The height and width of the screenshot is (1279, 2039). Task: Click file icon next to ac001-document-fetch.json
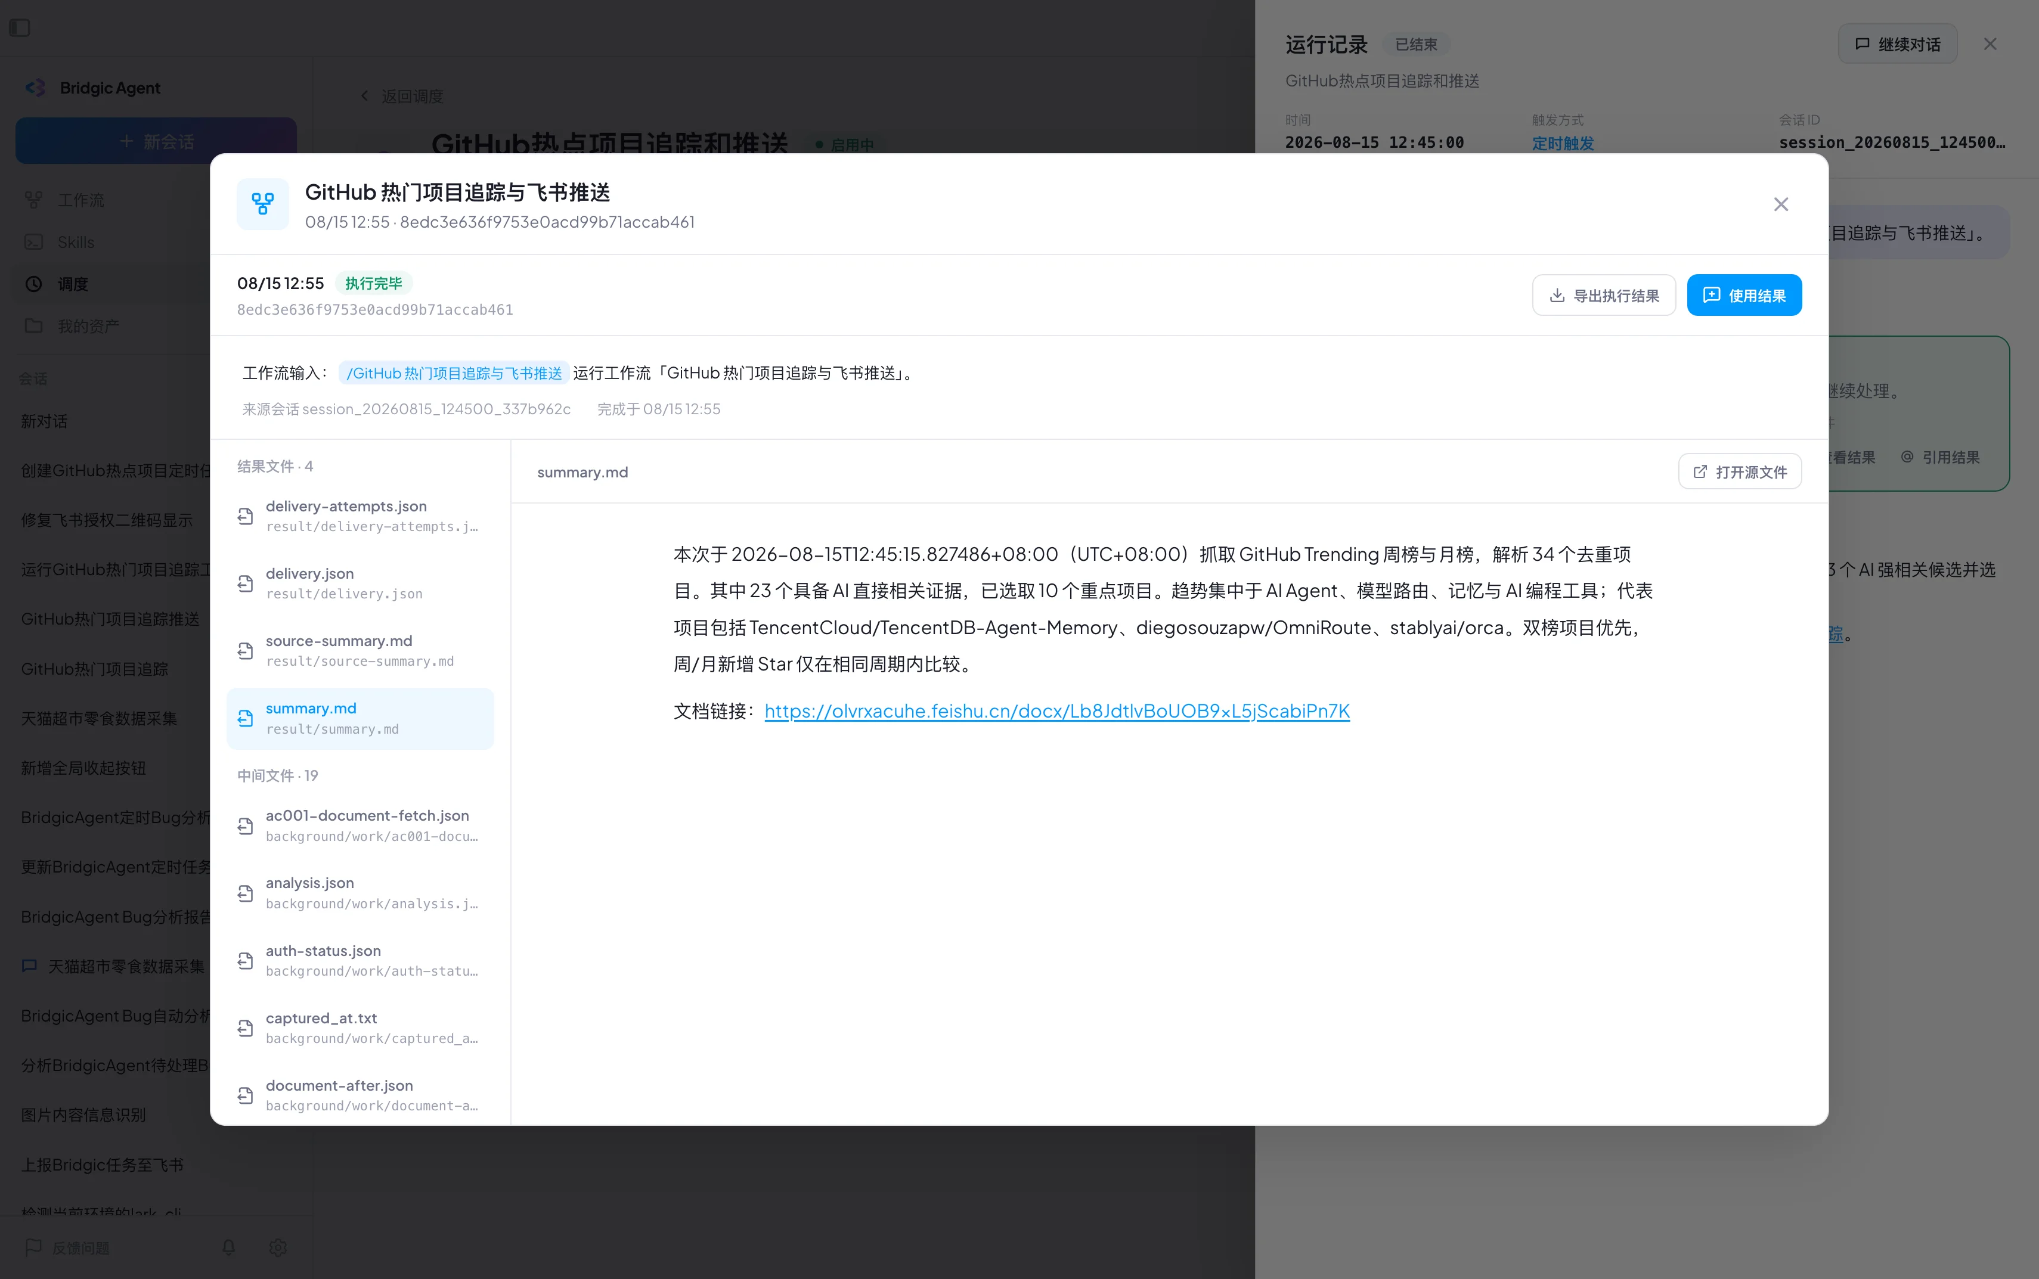click(246, 825)
